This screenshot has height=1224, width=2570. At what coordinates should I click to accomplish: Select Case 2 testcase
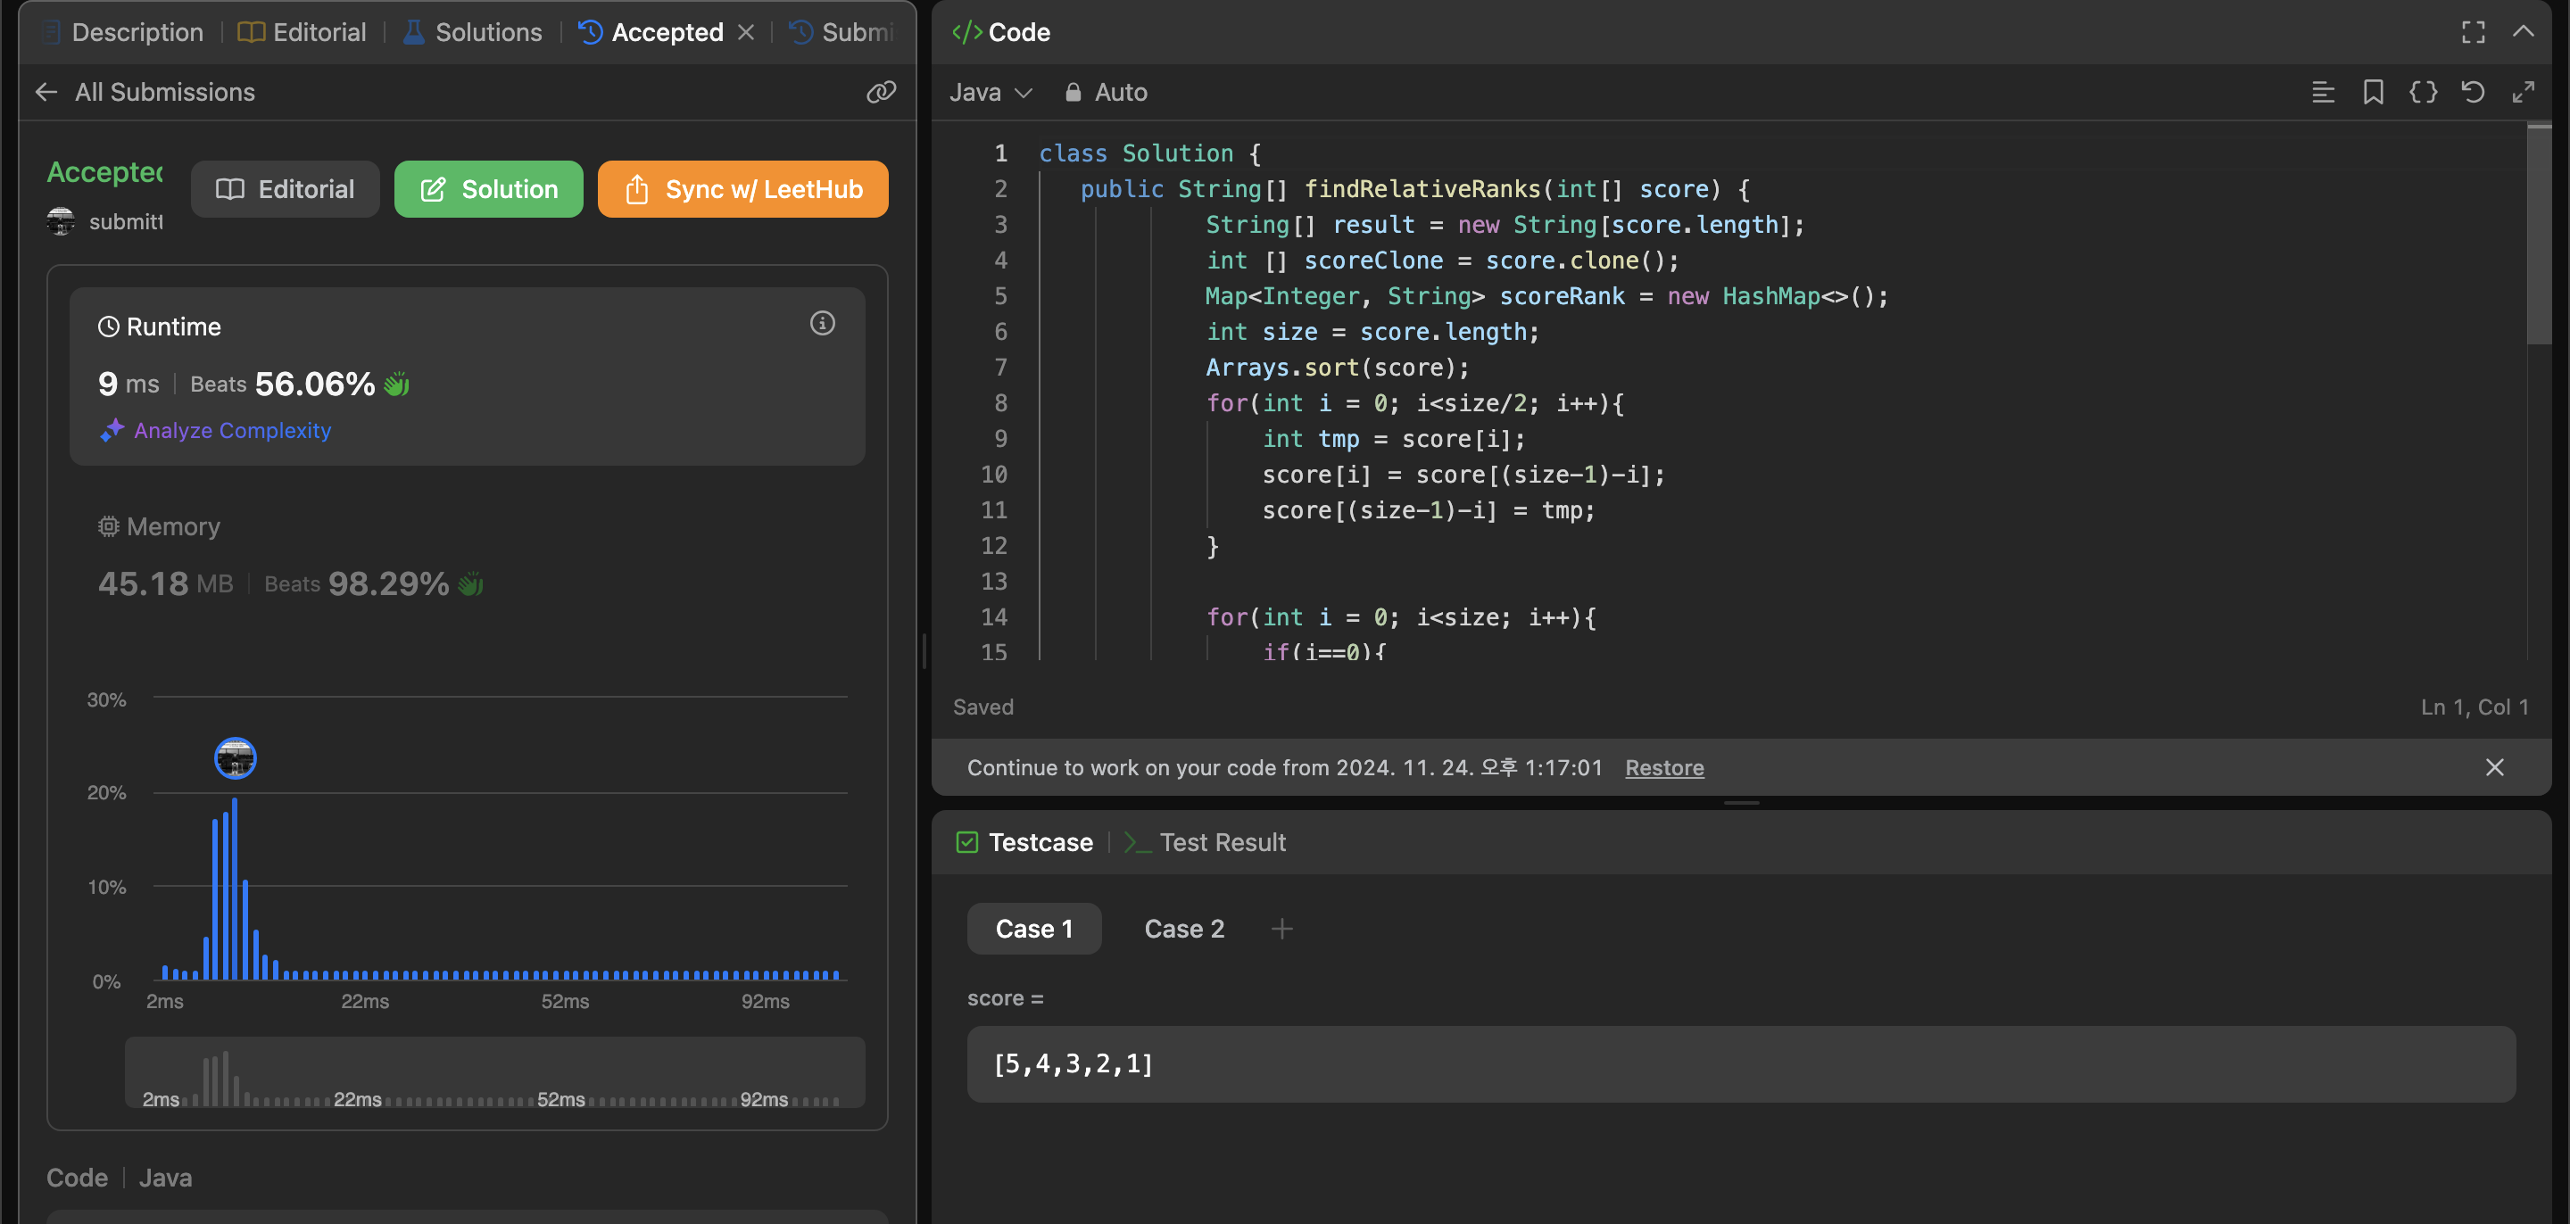pos(1183,929)
